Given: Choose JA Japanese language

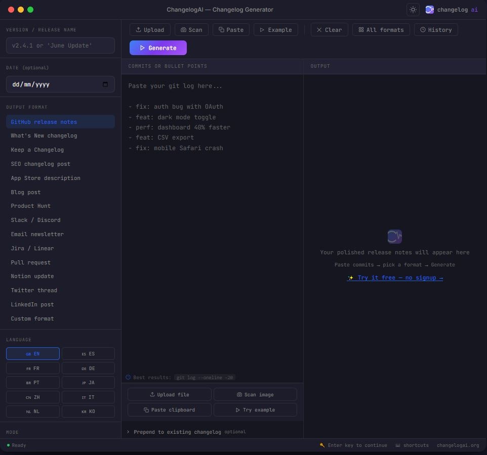Looking at the screenshot, I should (88, 382).
